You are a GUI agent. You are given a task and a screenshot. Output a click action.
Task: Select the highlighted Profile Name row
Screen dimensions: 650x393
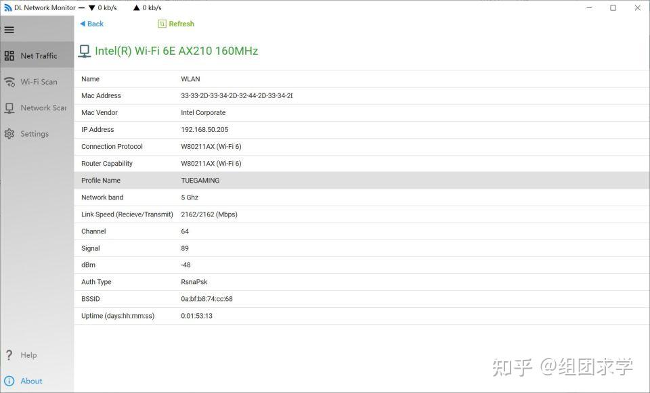[271, 180]
